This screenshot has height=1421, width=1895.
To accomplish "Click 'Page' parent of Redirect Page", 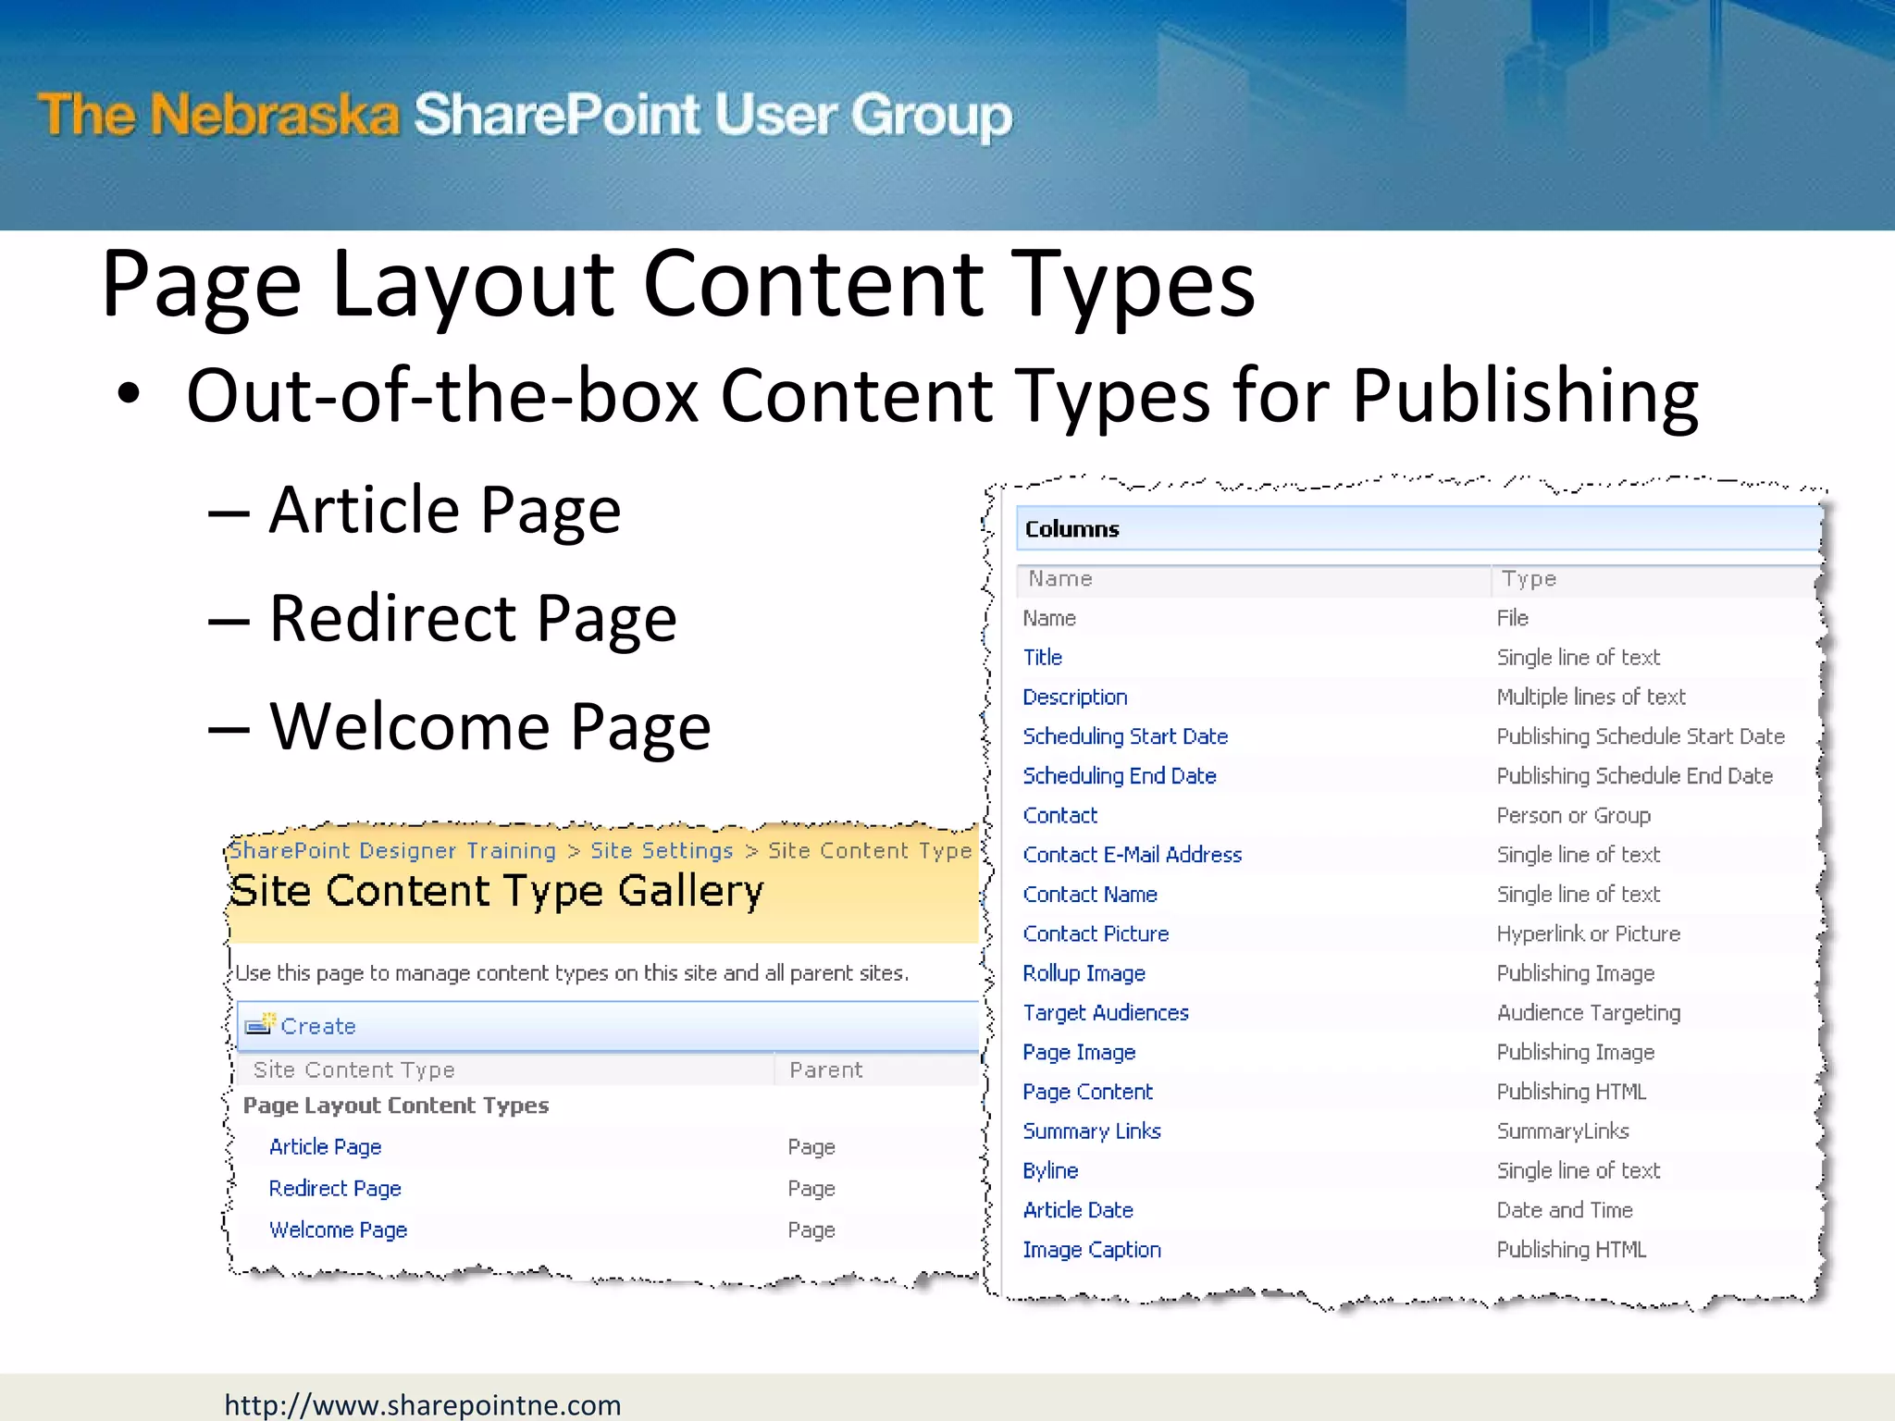I will coord(811,1189).
